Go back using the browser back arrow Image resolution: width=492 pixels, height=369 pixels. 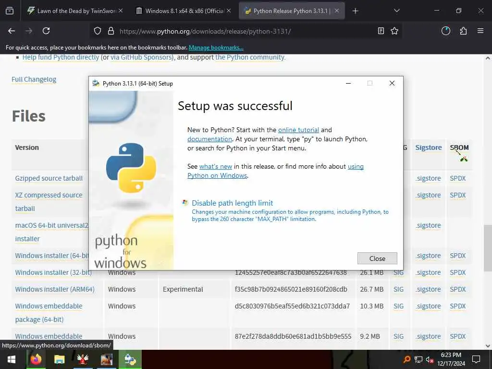[12, 31]
